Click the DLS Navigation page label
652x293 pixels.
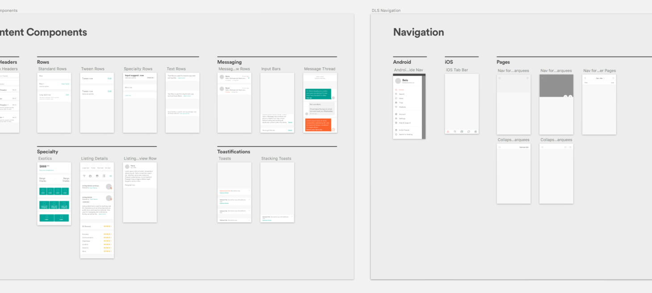386,11
